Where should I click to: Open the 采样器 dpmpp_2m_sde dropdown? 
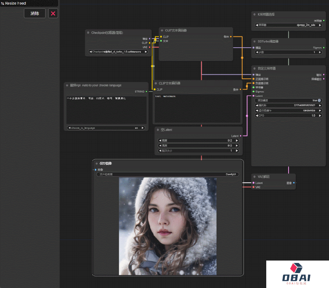pyautogui.click(x=288, y=25)
